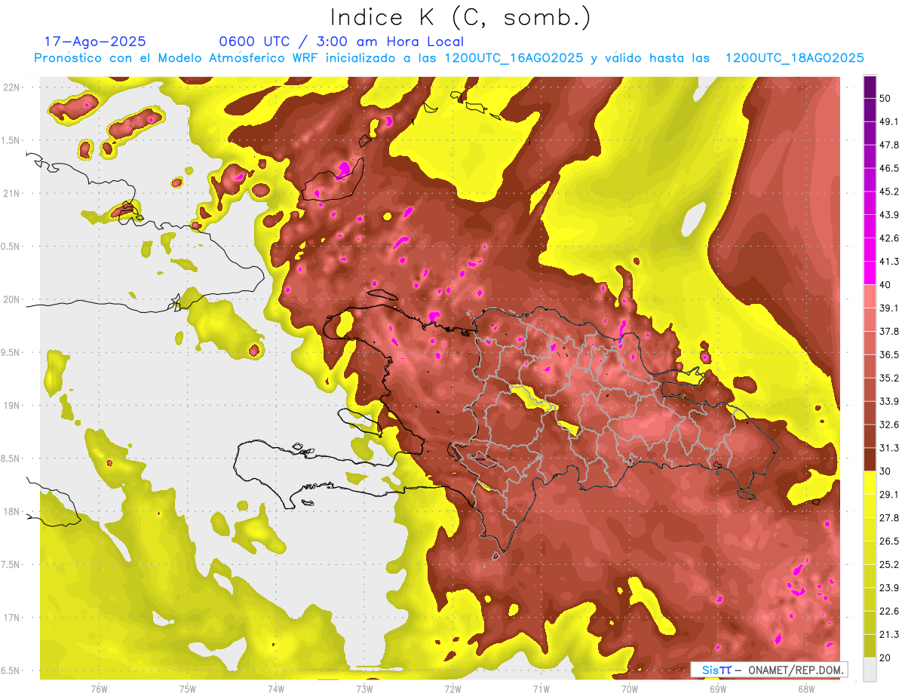
Task: Click the colorbar value "49.1"
Action: (x=889, y=121)
